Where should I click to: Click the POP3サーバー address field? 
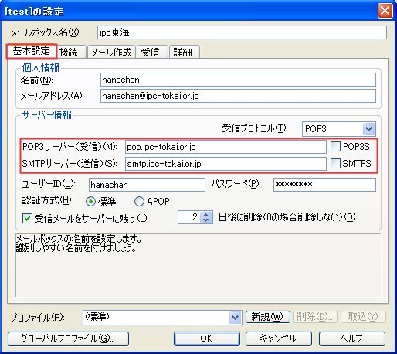point(226,147)
